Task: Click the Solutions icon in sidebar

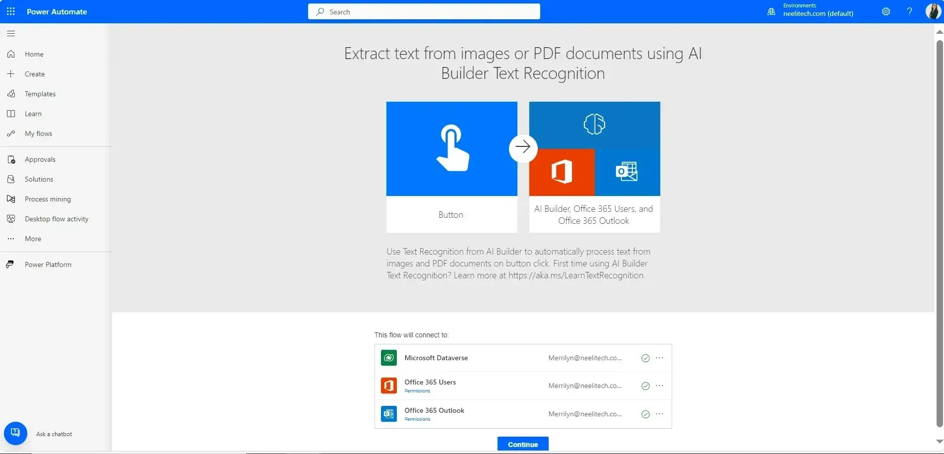Action: coord(11,179)
